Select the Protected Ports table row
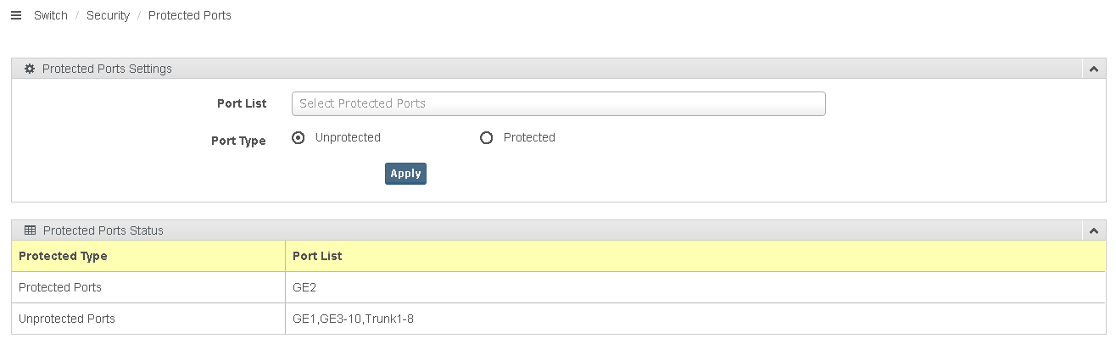This screenshot has width=1116, height=344. pyautogui.click(x=60, y=287)
